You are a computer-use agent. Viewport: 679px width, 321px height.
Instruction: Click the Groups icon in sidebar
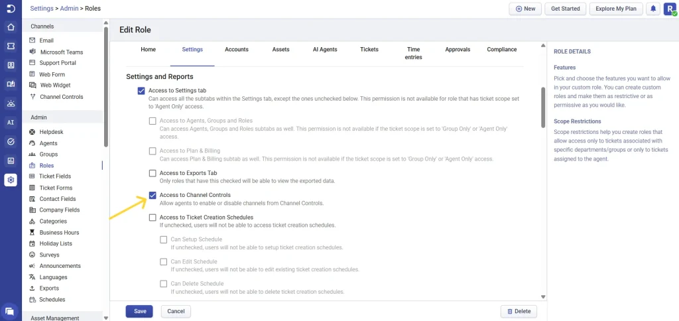(x=32, y=155)
